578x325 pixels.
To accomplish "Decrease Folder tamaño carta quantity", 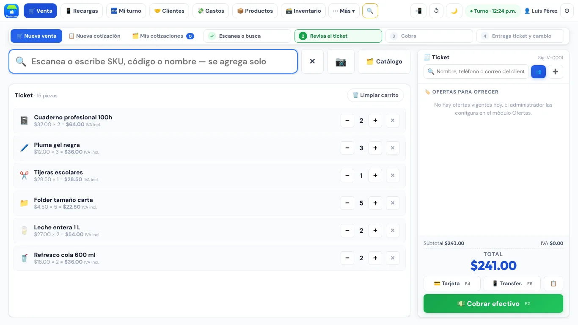I will coord(347,203).
